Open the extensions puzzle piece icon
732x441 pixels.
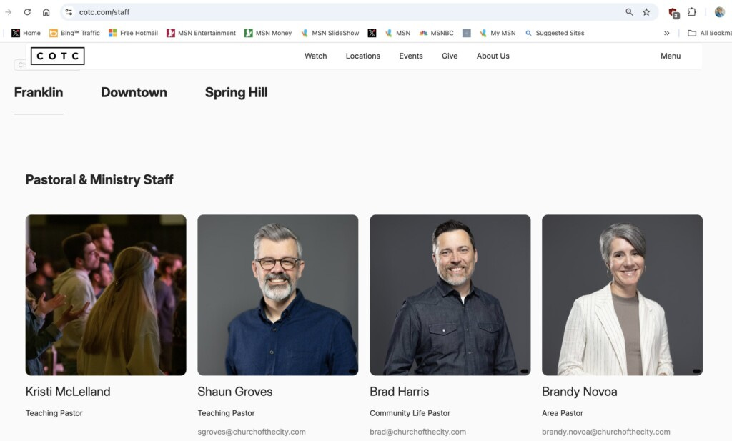click(692, 12)
